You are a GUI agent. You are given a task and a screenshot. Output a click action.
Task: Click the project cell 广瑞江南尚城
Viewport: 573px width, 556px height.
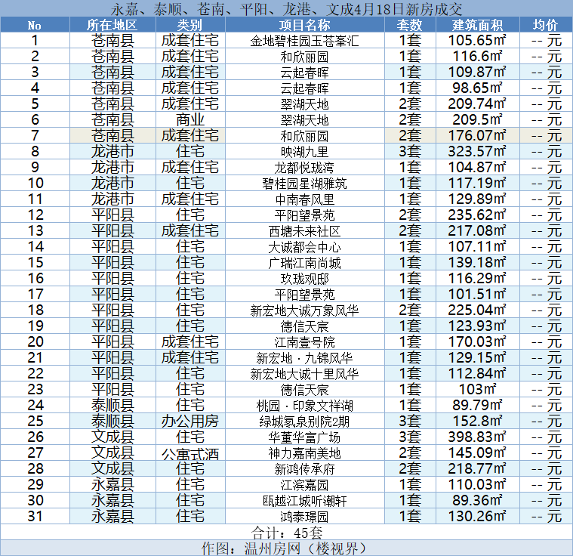click(x=304, y=263)
